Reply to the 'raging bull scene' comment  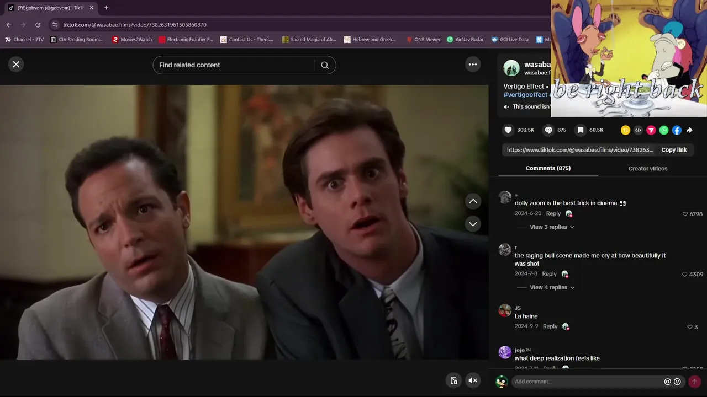(549, 274)
